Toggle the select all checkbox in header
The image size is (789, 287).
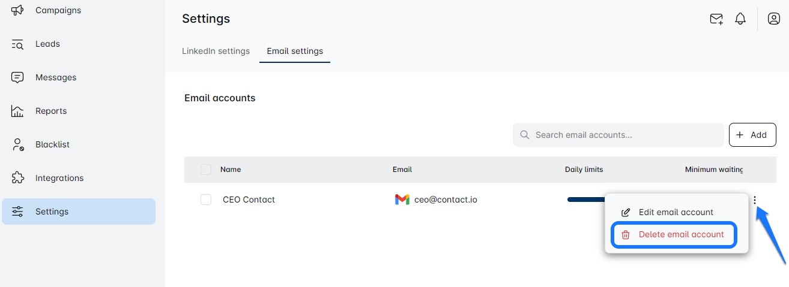click(206, 170)
